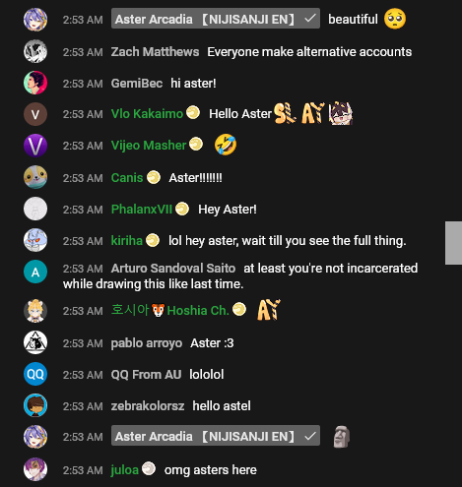Click the character face emote after 'Hello Aster'
This screenshot has width=462, height=487.
click(x=341, y=113)
